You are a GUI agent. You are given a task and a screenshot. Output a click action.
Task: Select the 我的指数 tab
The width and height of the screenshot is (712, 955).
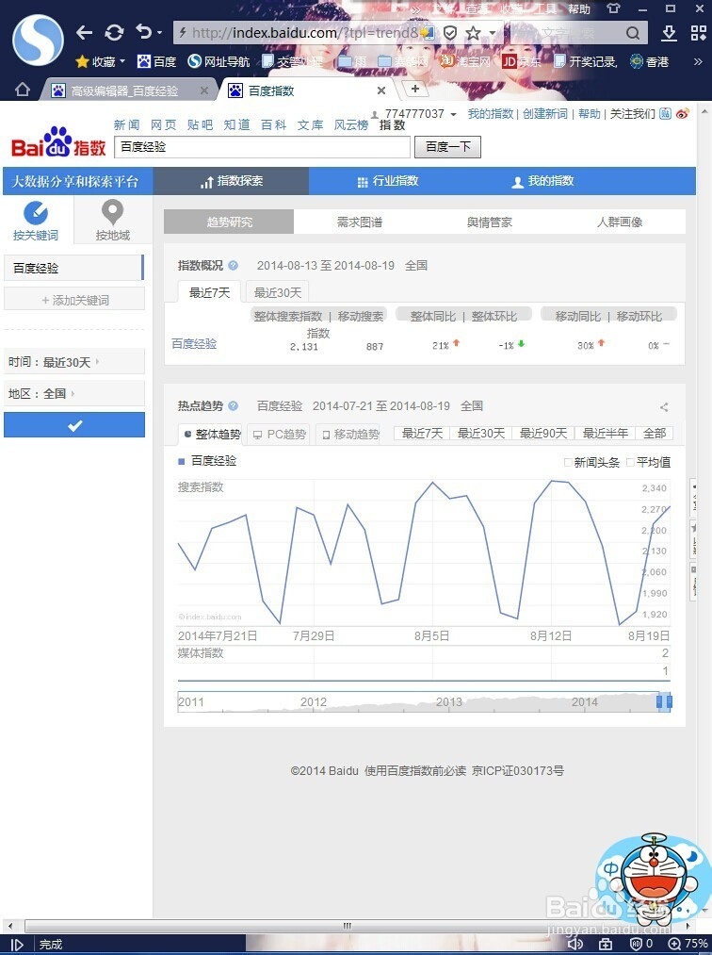(542, 181)
